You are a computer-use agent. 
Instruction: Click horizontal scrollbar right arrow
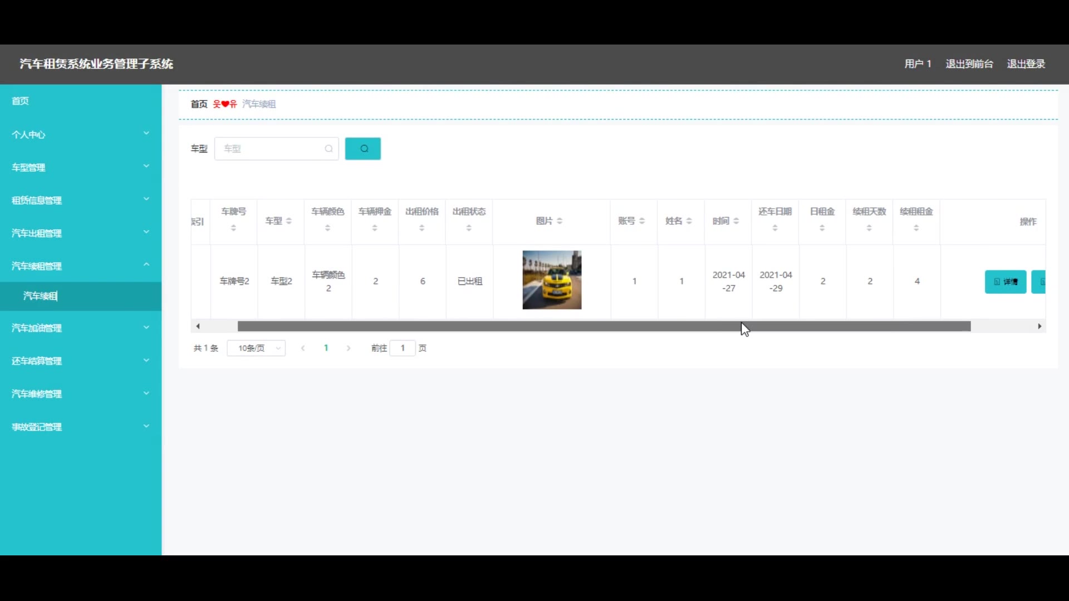1039,327
